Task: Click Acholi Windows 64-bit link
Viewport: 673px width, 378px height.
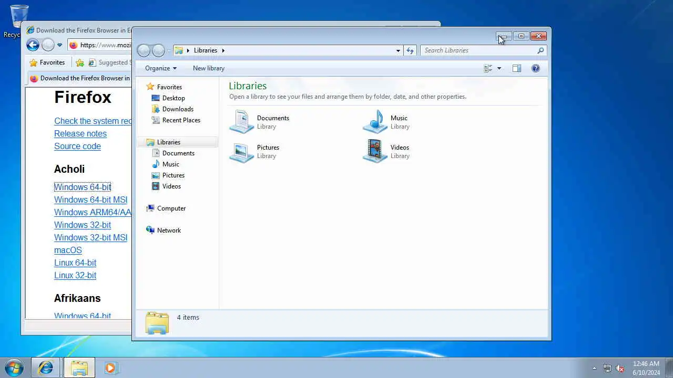Action: pos(83,187)
